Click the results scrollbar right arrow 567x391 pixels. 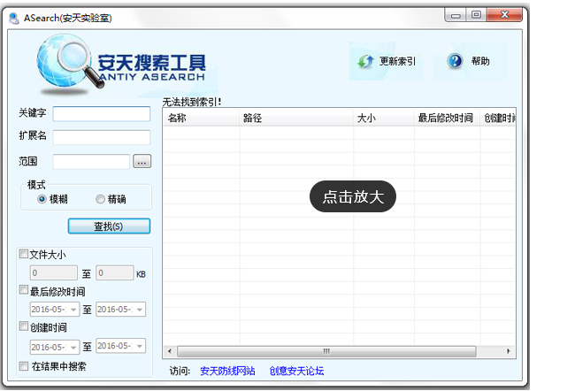tap(509, 351)
